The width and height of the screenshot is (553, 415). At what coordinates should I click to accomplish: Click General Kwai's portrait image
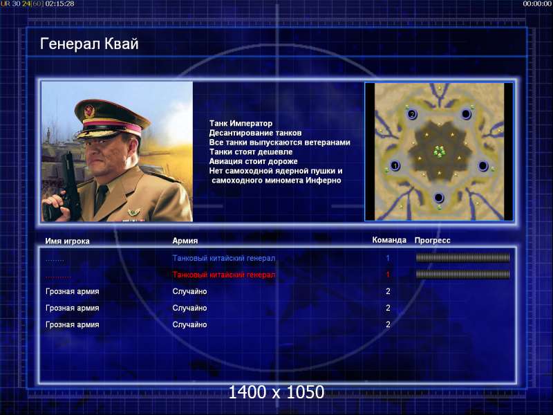click(x=117, y=151)
